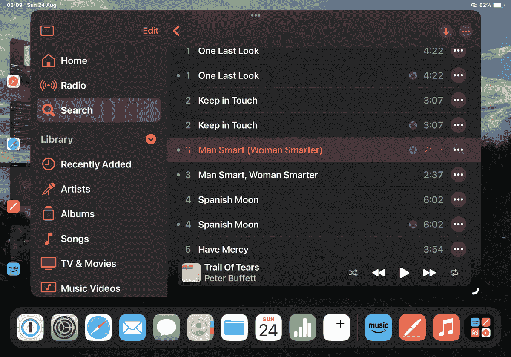Open the Trail Of Tears album artwork thumbnail
511x357 pixels.
[x=191, y=273]
